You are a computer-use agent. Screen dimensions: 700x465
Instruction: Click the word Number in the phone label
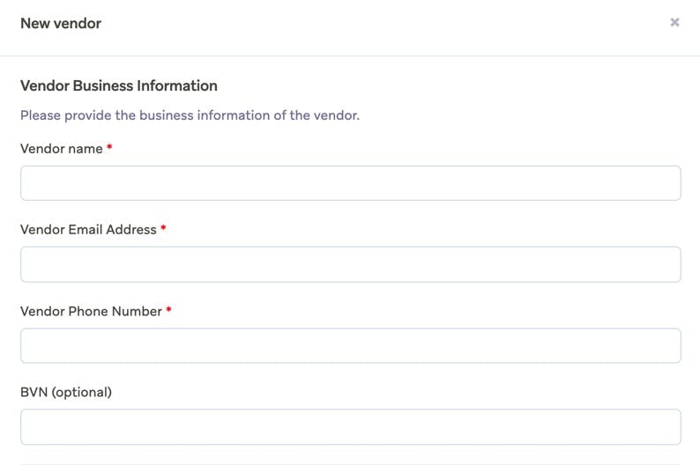(137, 311)
